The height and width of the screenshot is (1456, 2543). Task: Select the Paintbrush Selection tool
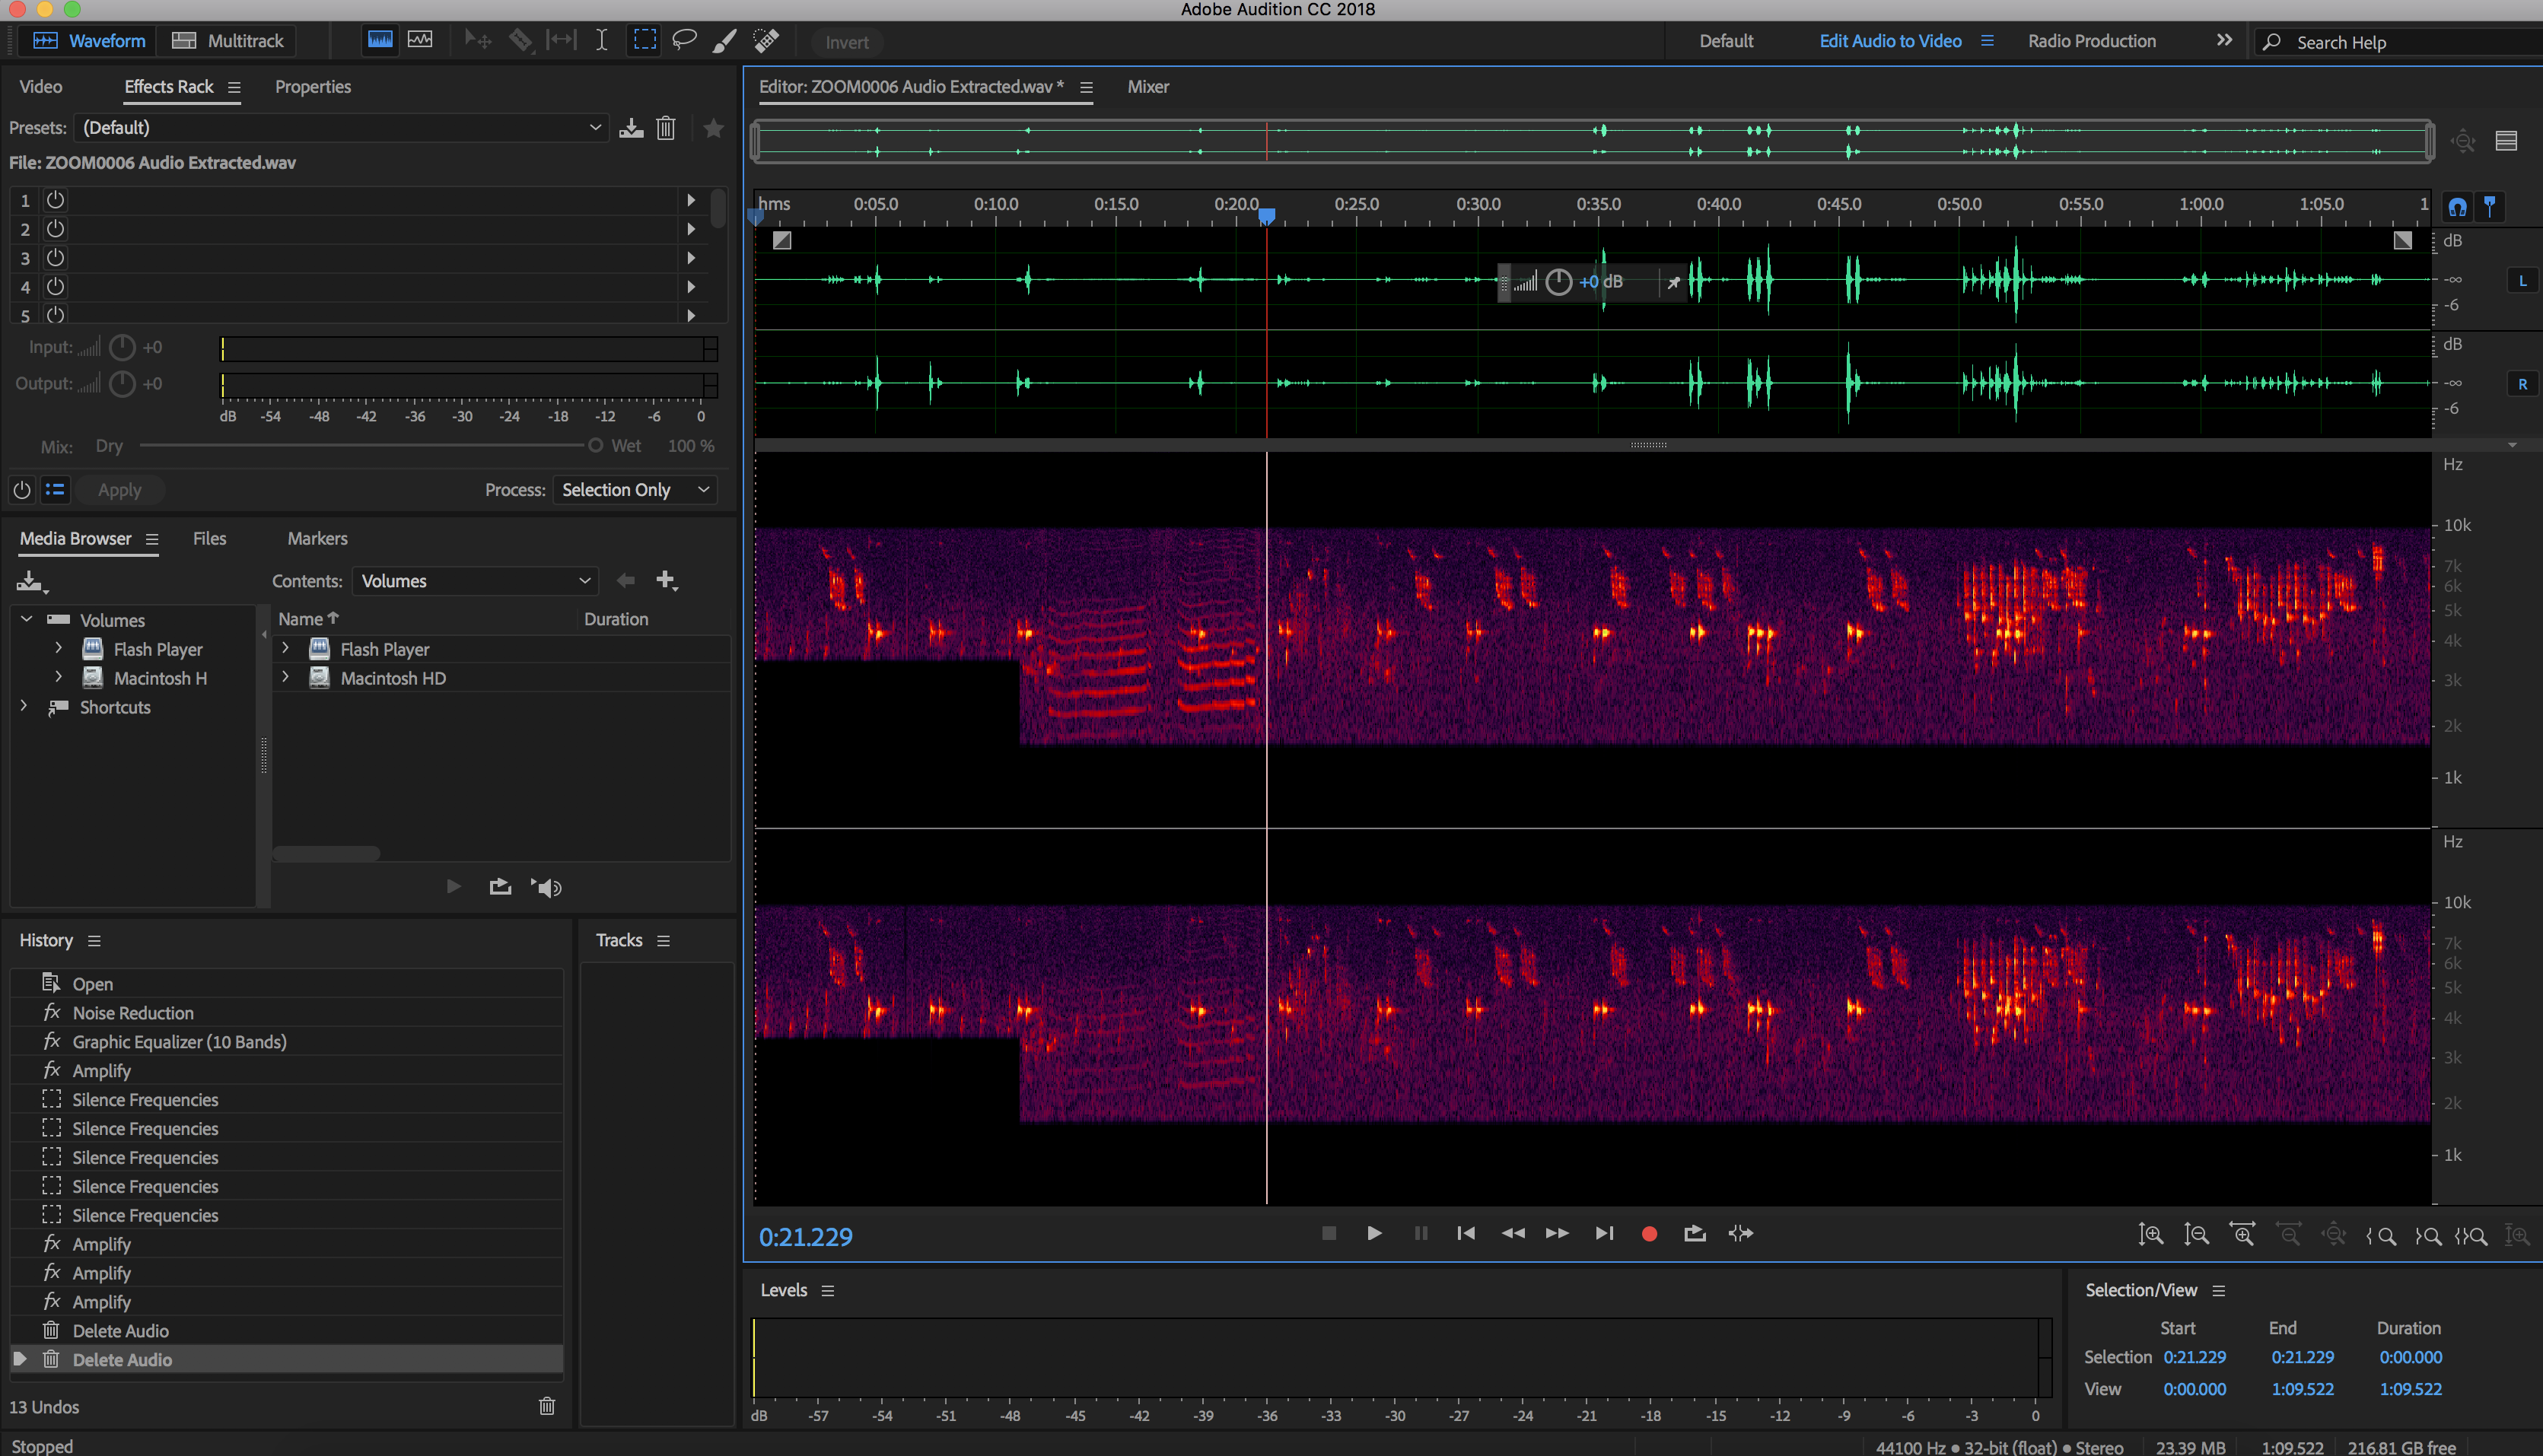pos(724,41)
